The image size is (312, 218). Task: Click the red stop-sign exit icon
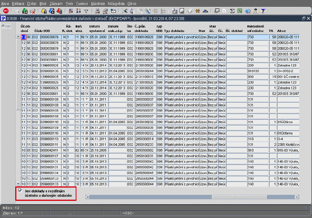click(x=6, y=11)
